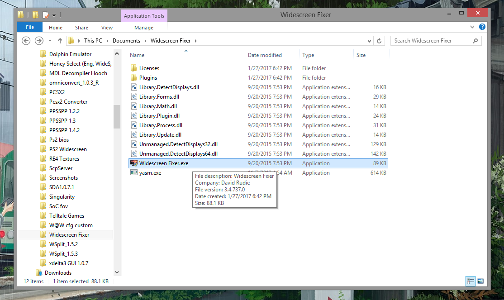
Task: Refresh the Widescreen Fixer folder view
Action: 379,41
